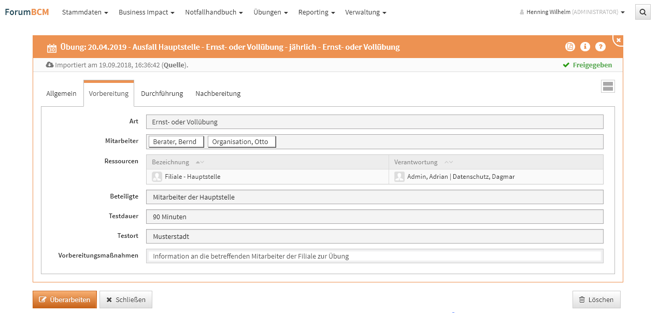
Task: Open Henning Wilhelm user menu
Action: 572,12
